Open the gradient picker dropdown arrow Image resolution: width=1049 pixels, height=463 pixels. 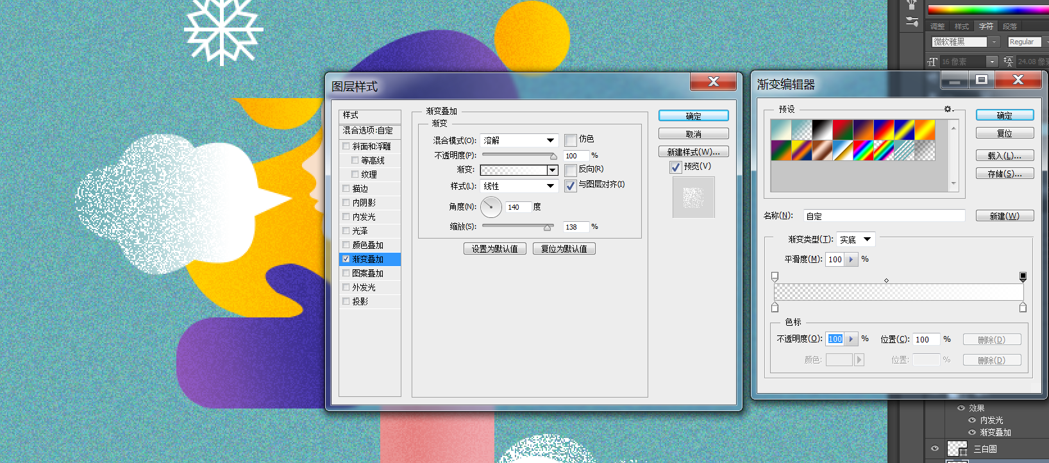[x=552, y=170]
